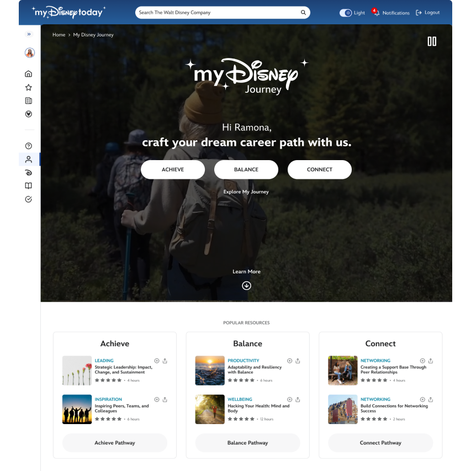Image resolution: width=471 pixels, height=471 pixels.
Task: Open the forest path thumbnail for Hacking Your Health
Action: pyautogui.click(x=210, y=409)
